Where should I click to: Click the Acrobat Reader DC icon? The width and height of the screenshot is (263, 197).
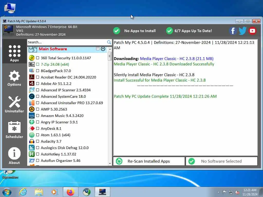click(x=32, y=77)
